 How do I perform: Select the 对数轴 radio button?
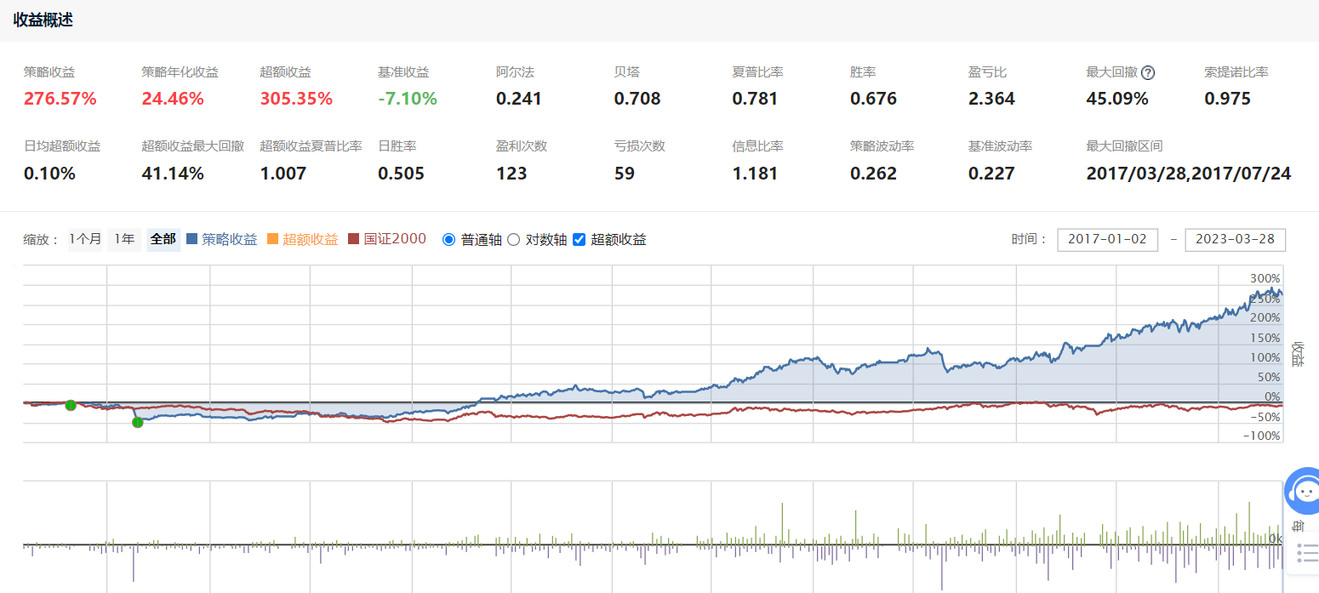click(513, 240)
